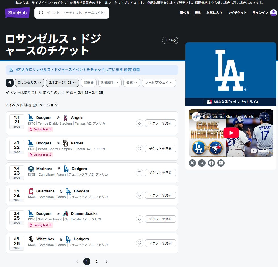Click the StubHub logo
Viewport: 278px width, 267px height.
(x=17, y=13)
